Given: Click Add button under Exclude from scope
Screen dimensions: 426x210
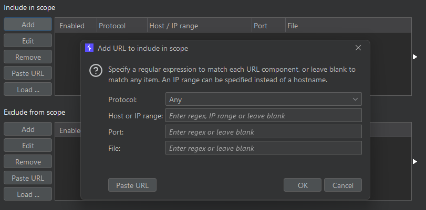Looking at the screenshot, I should (28, 129).
